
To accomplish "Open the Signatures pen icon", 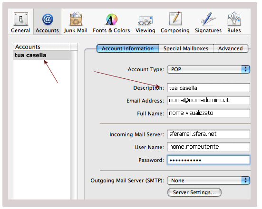I will tap(208, 19).
